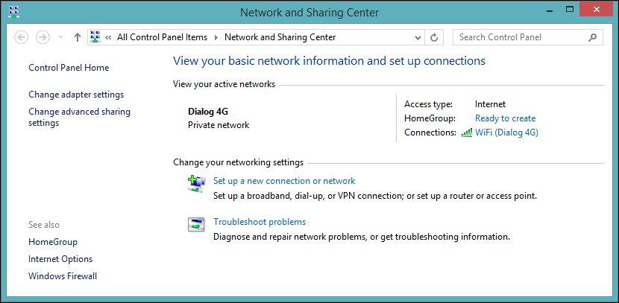Image resolution: width=619 pixels, height=303 pixels.
Task: Click the new connection setup icon
Action: click(x=196, y=184)
